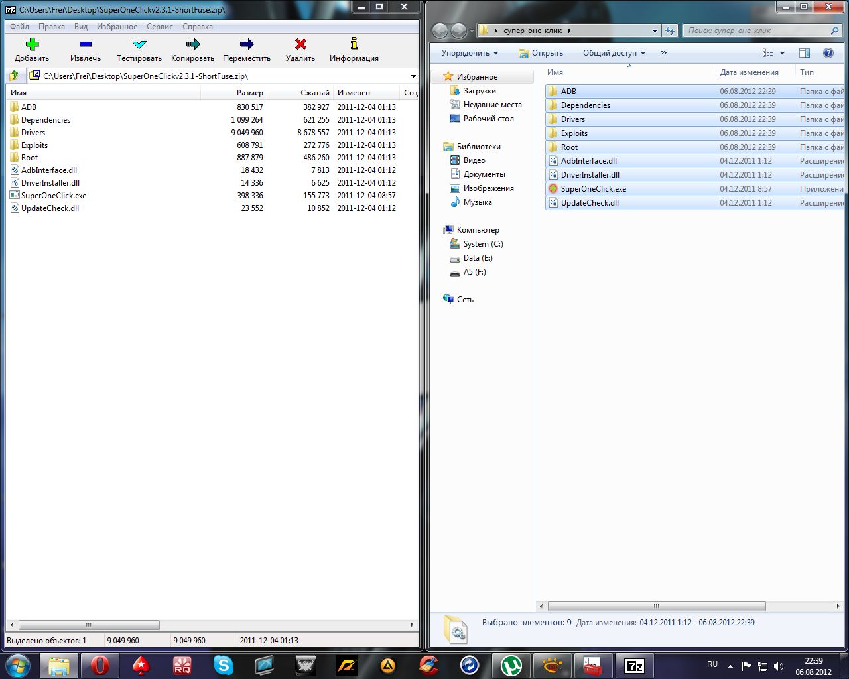
Task: Open the Музыка library in Explorer
Action: pyautogui.click(x=478, y=202)
